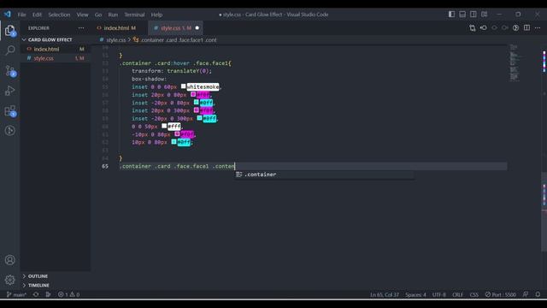
Task: Click the unsaved dot on style.css tab
Action: [197, 28]
